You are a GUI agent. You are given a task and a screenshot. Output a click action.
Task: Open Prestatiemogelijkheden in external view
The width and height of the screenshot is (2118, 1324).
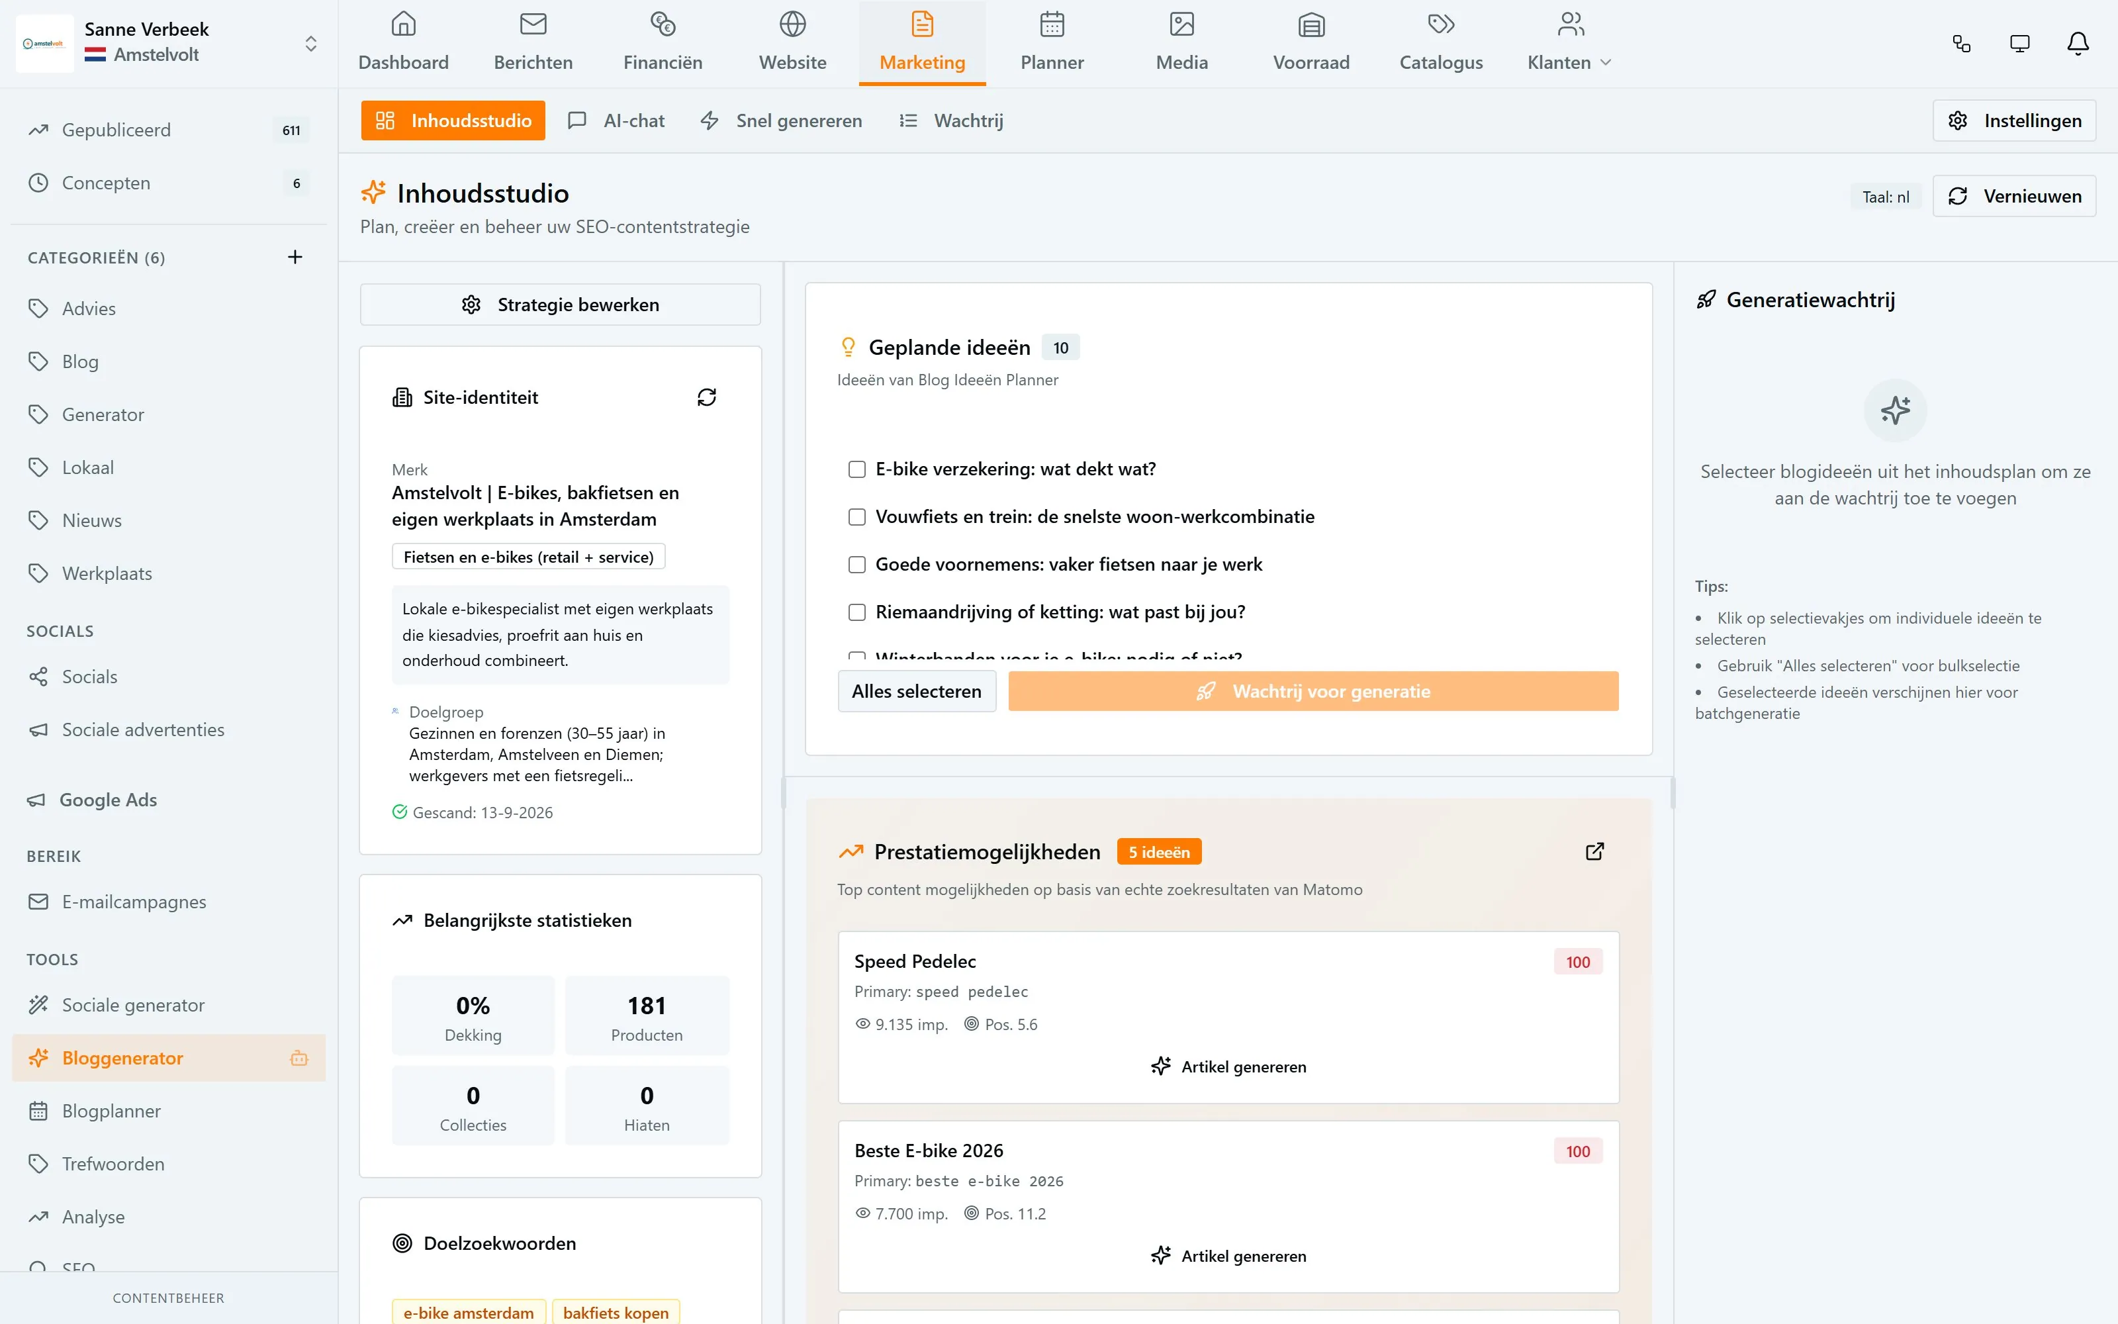(1594, 851)
